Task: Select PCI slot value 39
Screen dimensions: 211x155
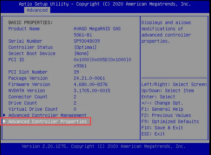Action: (76, 72)
